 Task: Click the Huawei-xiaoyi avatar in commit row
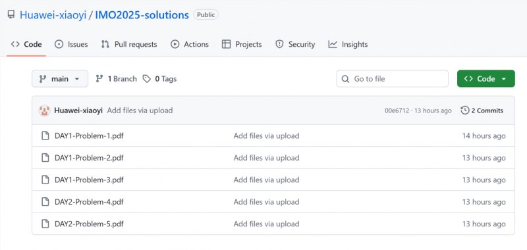tap(44, 111)
